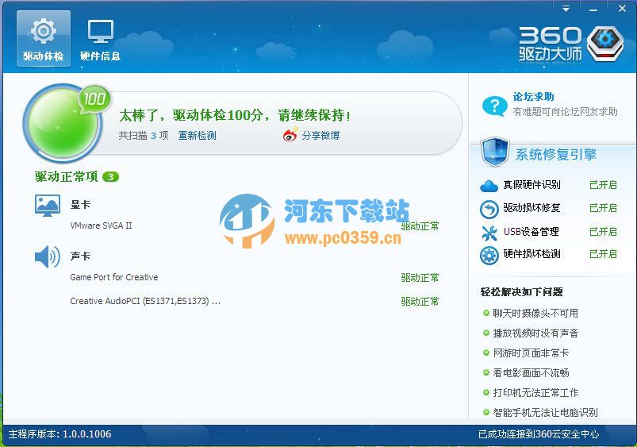Click the Weibo logo icon
This screenshot has height=447, width=637.
pyautogui.click(x=290, y=135)
